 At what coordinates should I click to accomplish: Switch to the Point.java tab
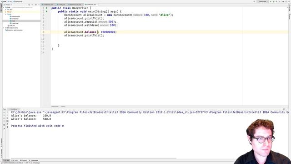click(x=61, y=5)
